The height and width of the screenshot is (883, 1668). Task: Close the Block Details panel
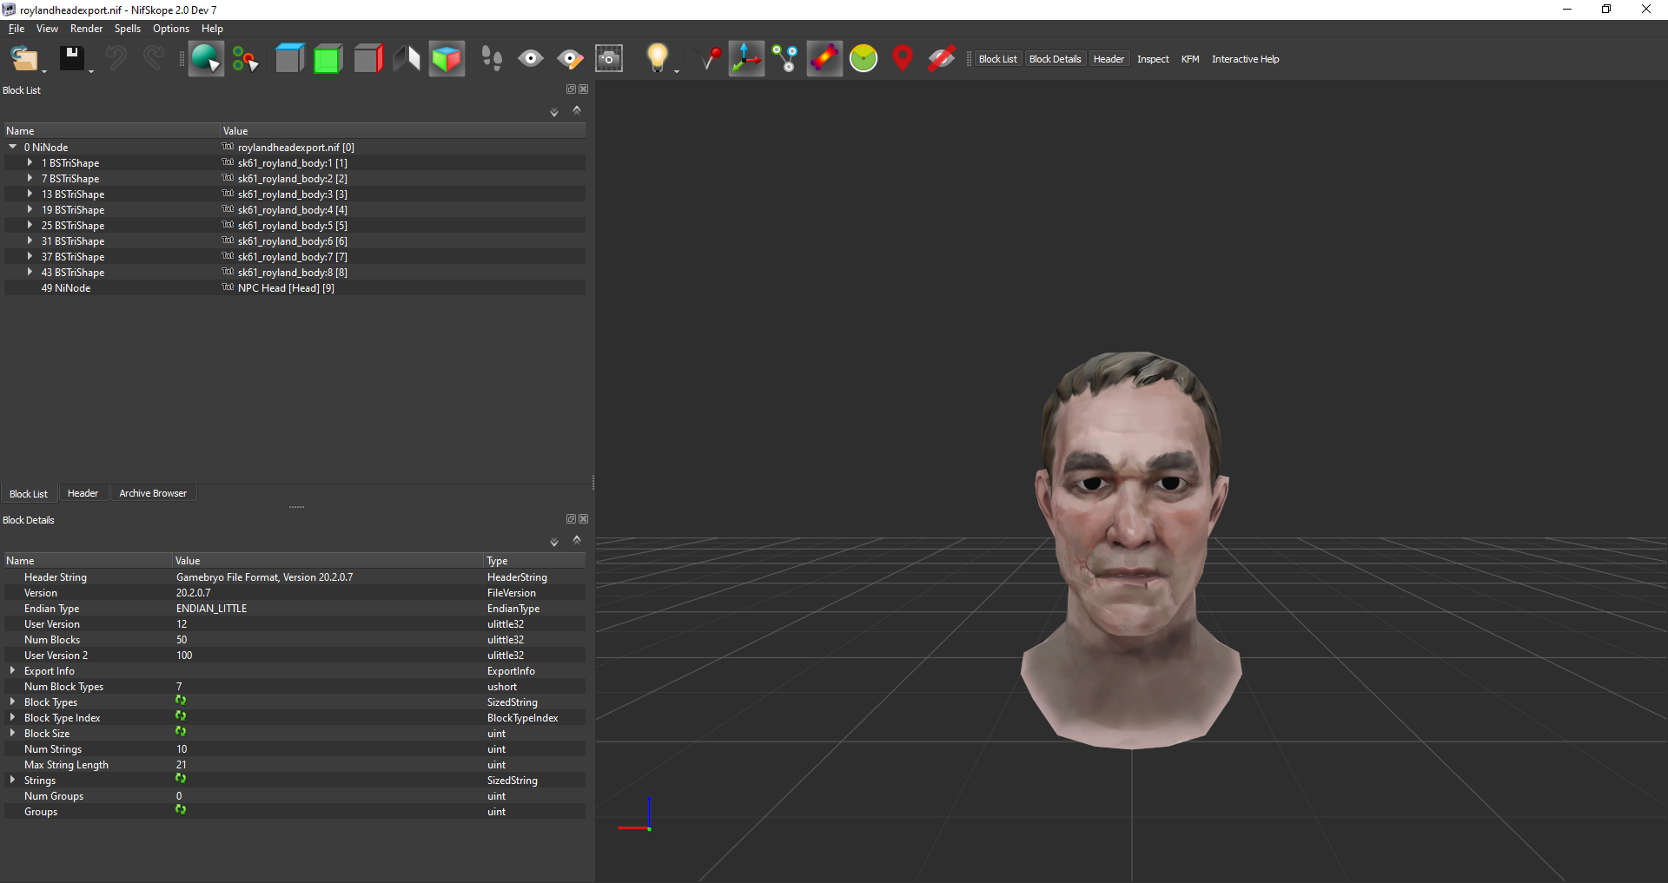click(584, 519)
